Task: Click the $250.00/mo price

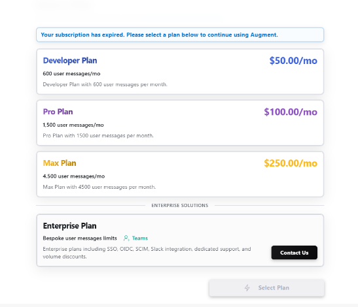Action: [291, 163]
